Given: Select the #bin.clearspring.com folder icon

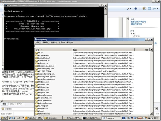Looking at the screenshot, I should pyautogui.click(x=36, y=68).
